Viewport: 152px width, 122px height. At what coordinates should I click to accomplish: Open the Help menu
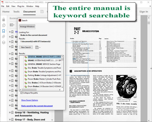coord(37,6)
